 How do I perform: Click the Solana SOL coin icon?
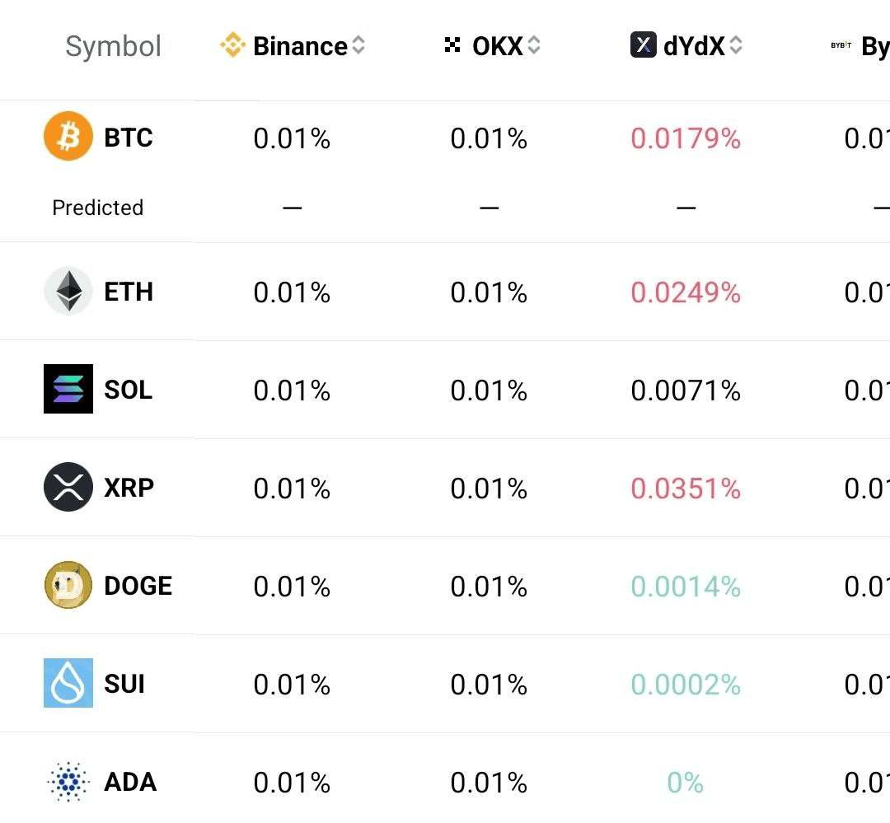[68, 389]
